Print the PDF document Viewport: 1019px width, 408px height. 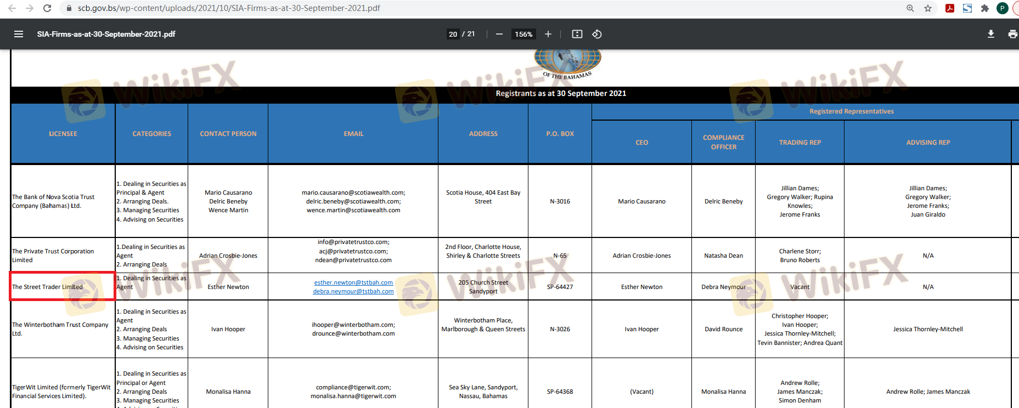tap(1012, 34)
